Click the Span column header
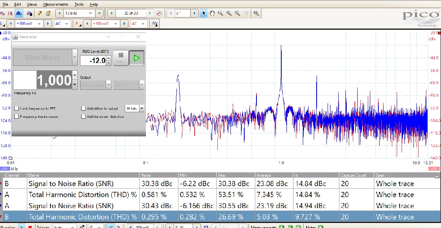441x228 pixels. point(407,175)
